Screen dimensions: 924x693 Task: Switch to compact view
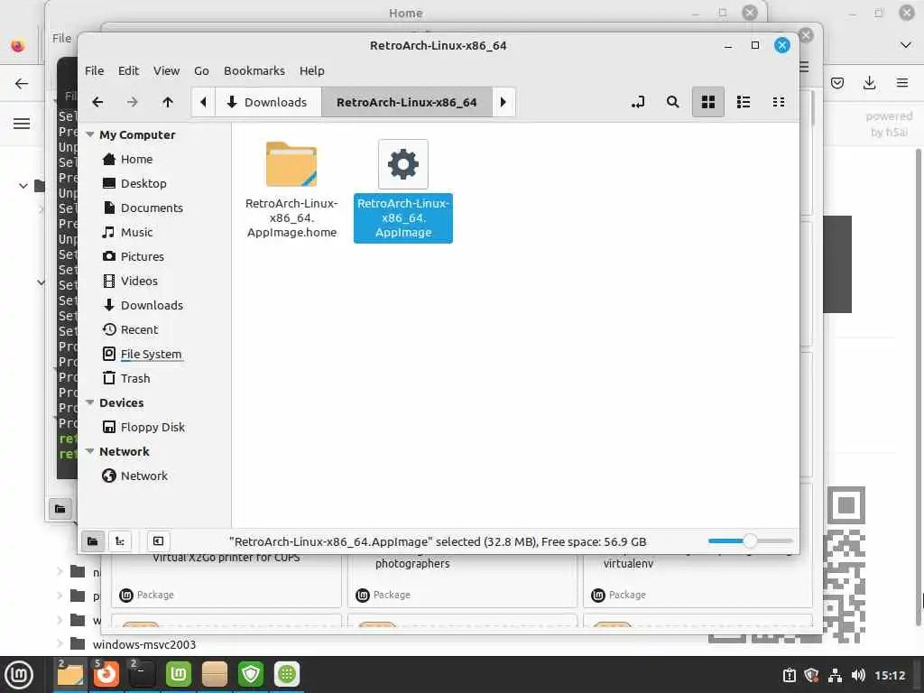point(779,102)
